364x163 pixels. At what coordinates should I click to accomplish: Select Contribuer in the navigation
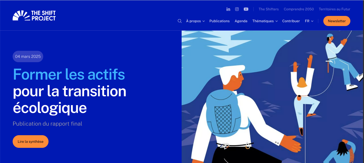[x=291, y=21]
